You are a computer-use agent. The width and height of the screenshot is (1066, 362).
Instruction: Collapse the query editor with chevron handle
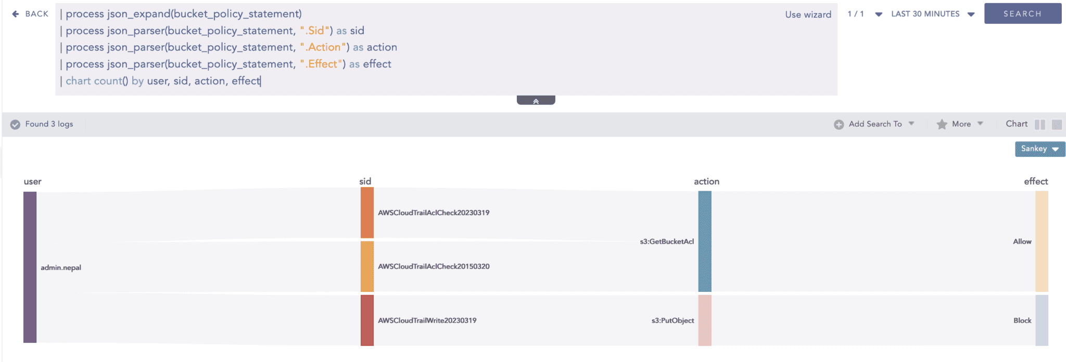coord(536,101)
